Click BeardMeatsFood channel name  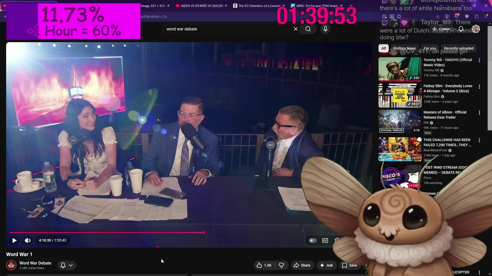pyautogui.click(x=435, y=150)
